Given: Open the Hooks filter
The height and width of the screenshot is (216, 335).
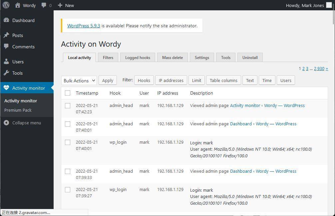Looking at the screenshot, I should coord(144,80).
